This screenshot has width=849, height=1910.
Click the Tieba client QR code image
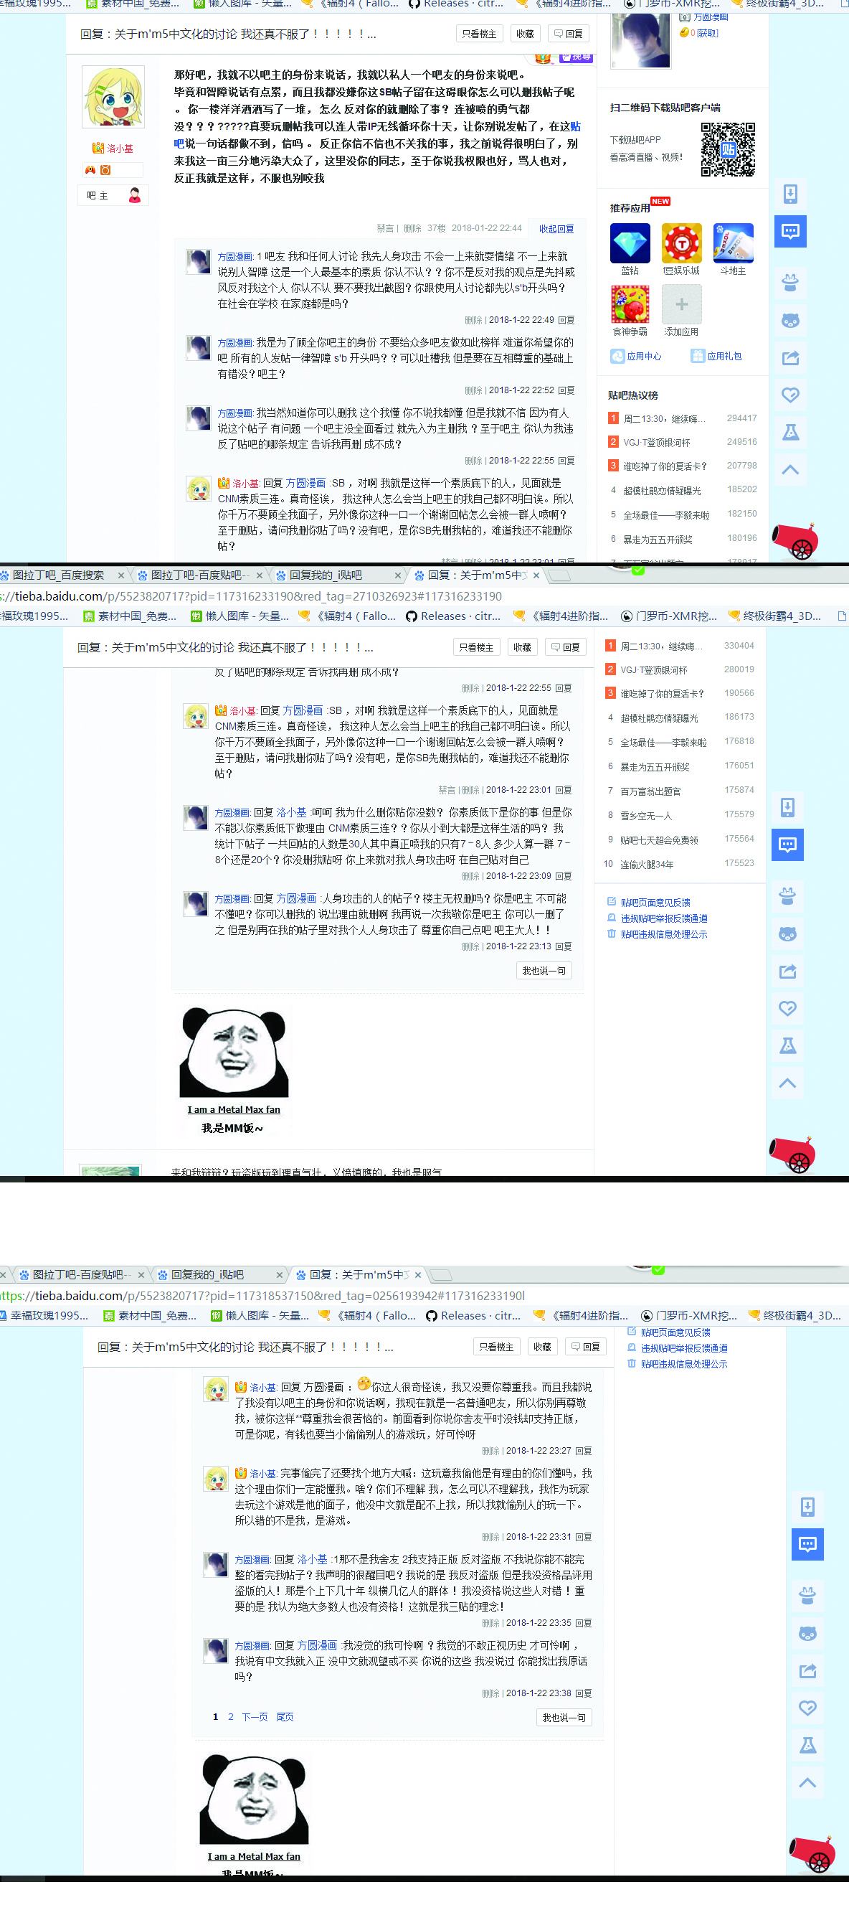[x=728, y=149]
